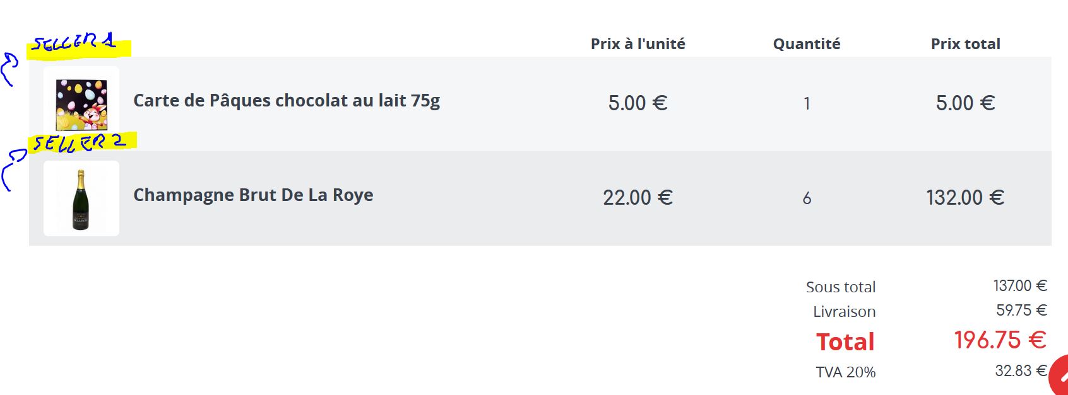The width and height of the screenshot is (1068, 395).
Task: Click the red "Total" label
Action: tap(845, 342)
